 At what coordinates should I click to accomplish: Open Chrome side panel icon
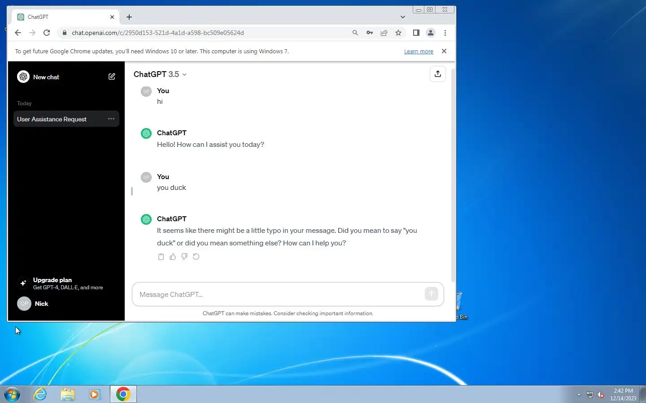coord(416,33)
